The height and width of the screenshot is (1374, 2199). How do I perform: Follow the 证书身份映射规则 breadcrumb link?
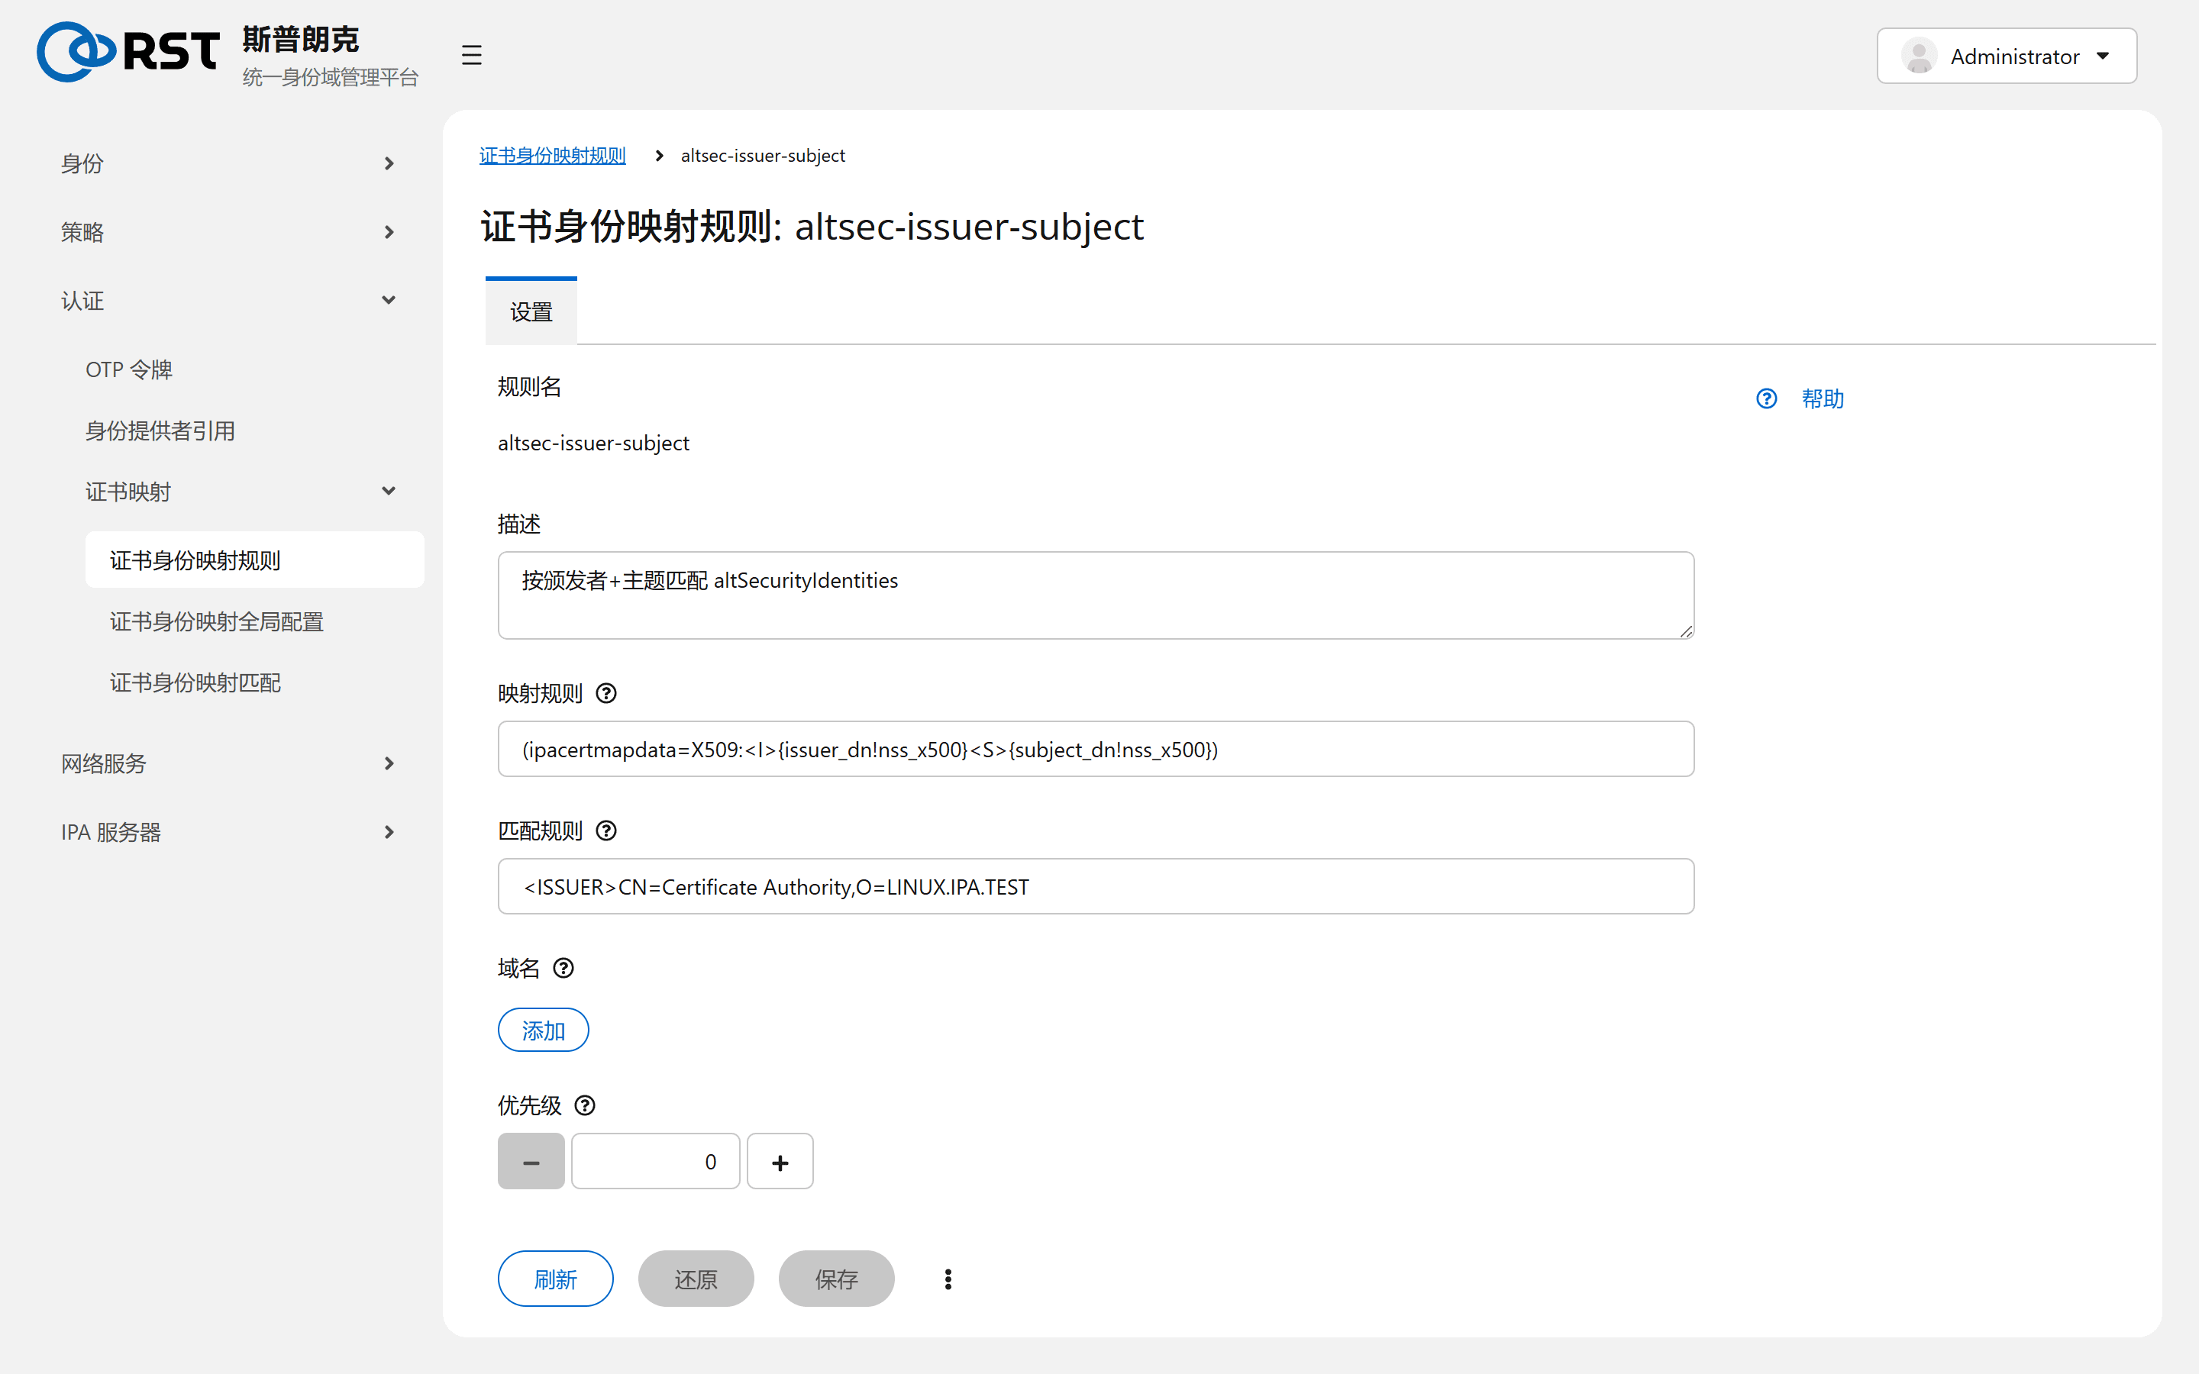coord(553,156)
